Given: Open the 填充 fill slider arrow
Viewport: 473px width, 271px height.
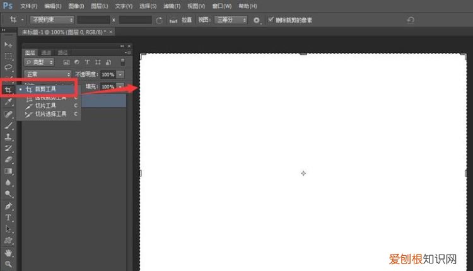Looking at the screenshot, I should click(x=120, y=86).
